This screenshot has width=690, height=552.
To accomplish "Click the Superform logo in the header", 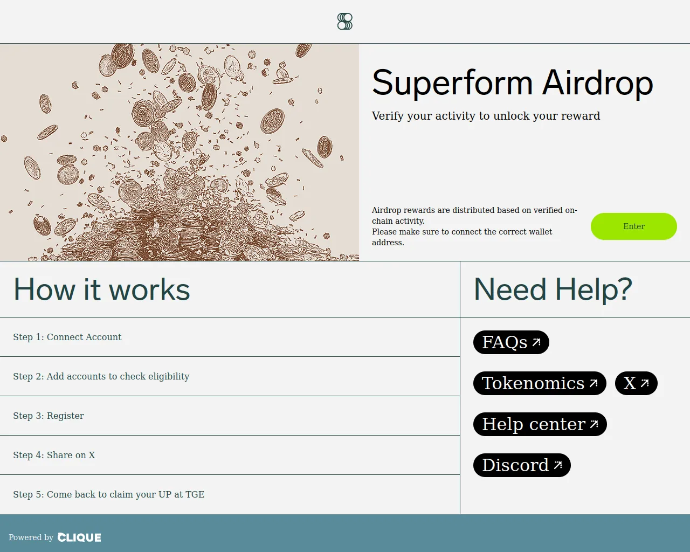I will point(345,22).
